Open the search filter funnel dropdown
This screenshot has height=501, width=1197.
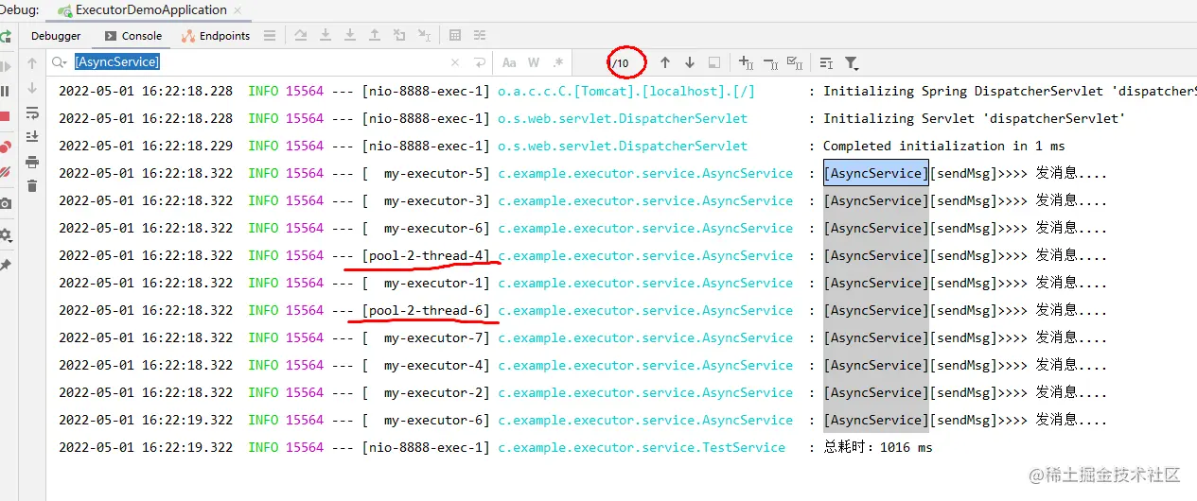[x=852, y=63]
